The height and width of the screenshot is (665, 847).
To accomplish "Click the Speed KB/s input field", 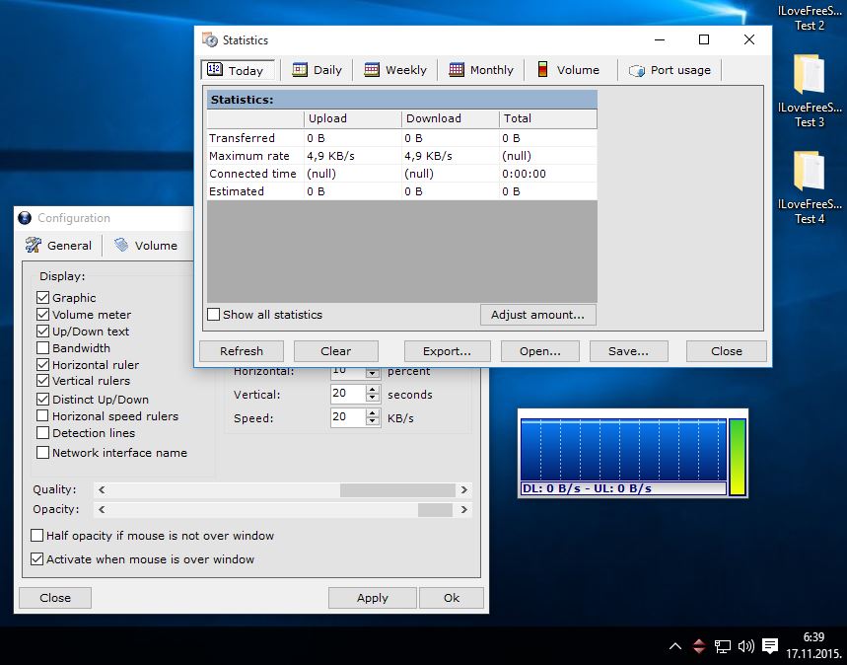I will [347, 418].
